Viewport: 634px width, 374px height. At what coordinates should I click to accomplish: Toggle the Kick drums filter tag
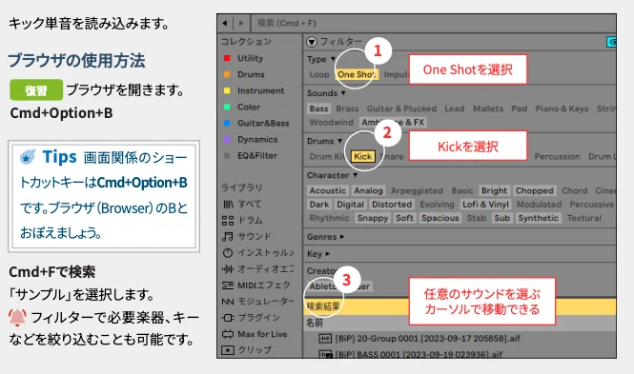(362, 156)
